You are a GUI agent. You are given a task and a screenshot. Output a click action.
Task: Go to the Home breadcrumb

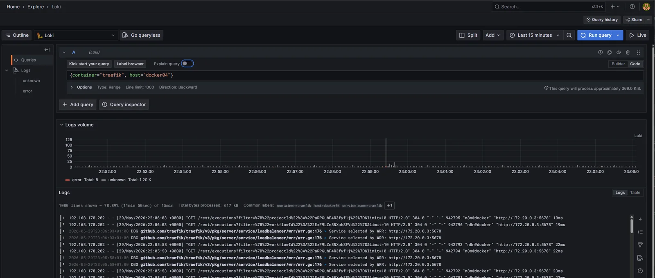13,7
